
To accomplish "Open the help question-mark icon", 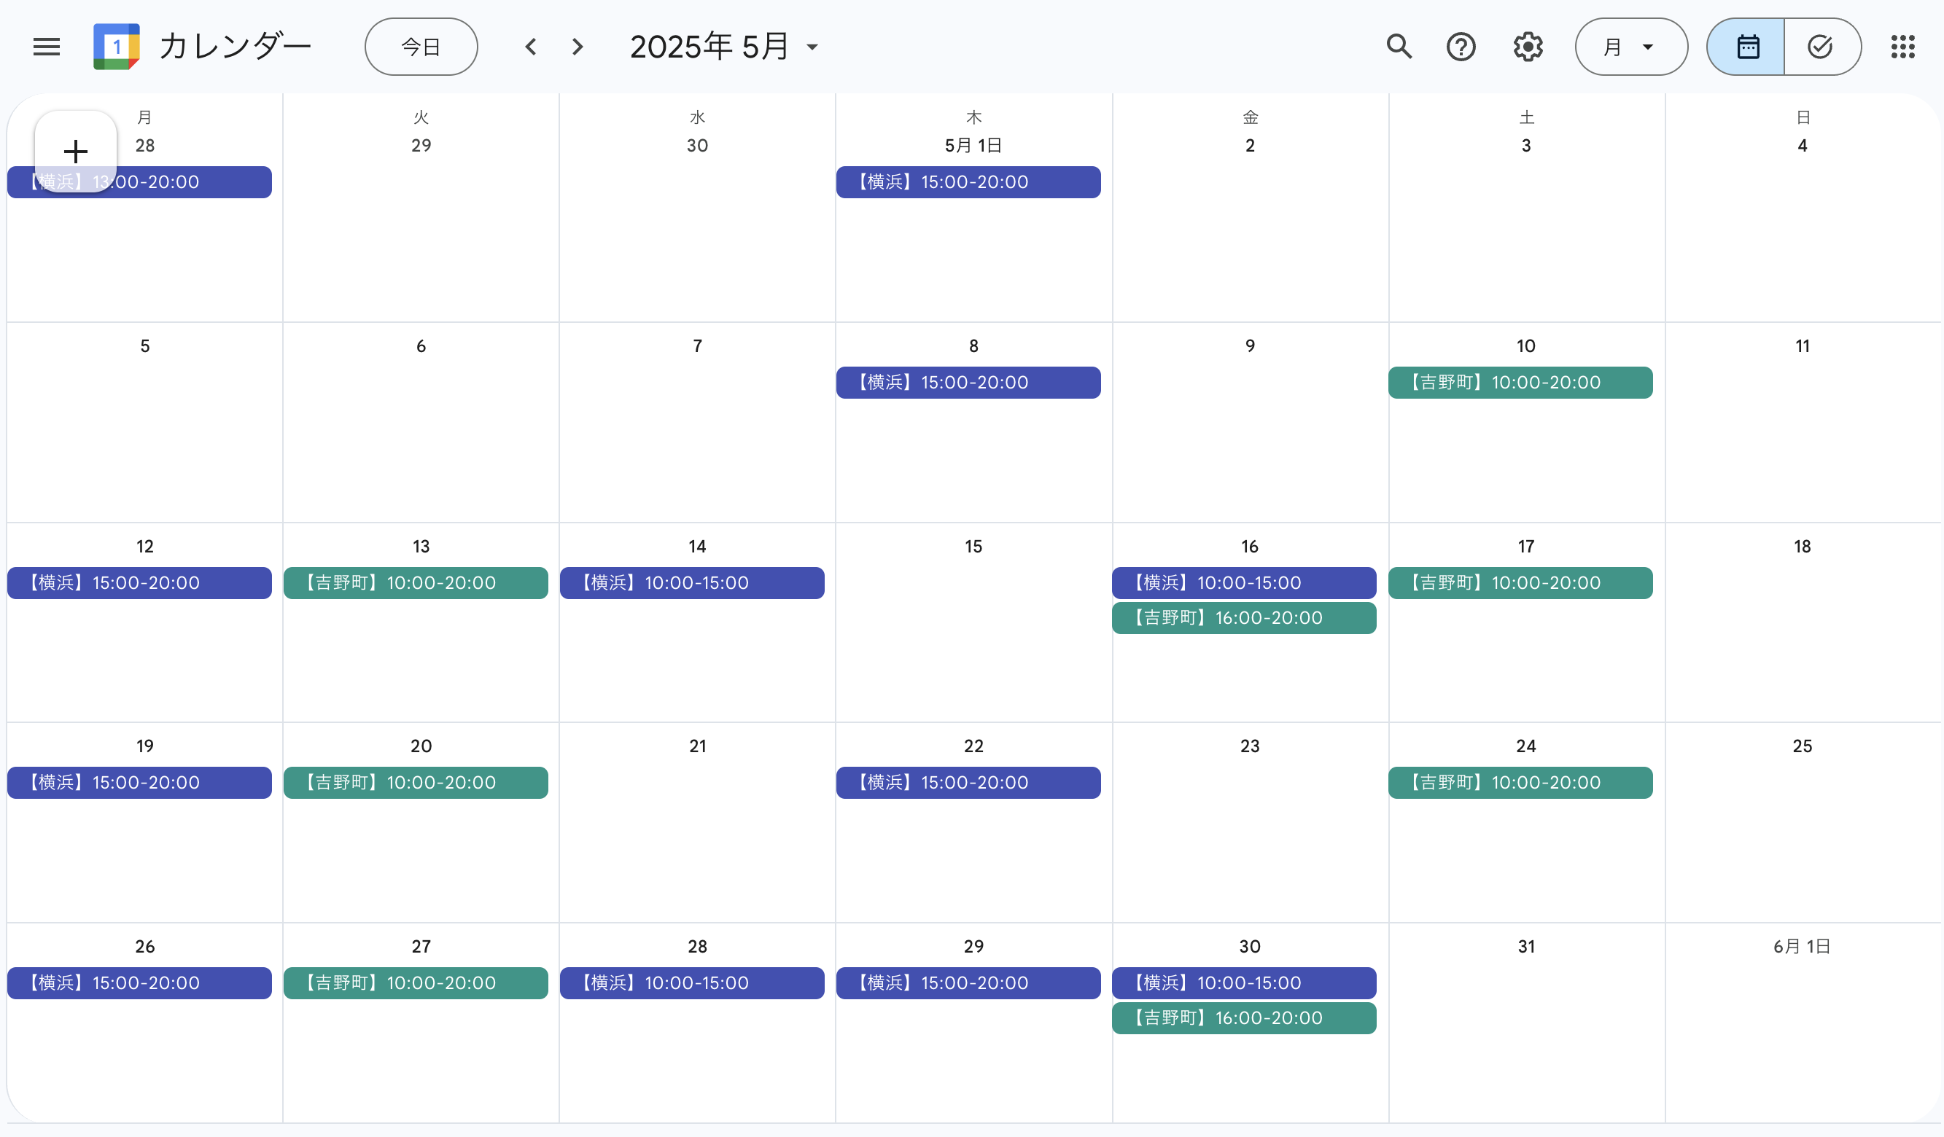I will (x=1461, y=47).
